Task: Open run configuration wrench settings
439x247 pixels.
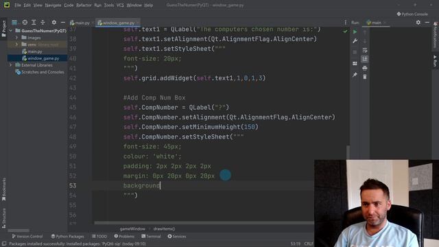Action: [355, 41]
